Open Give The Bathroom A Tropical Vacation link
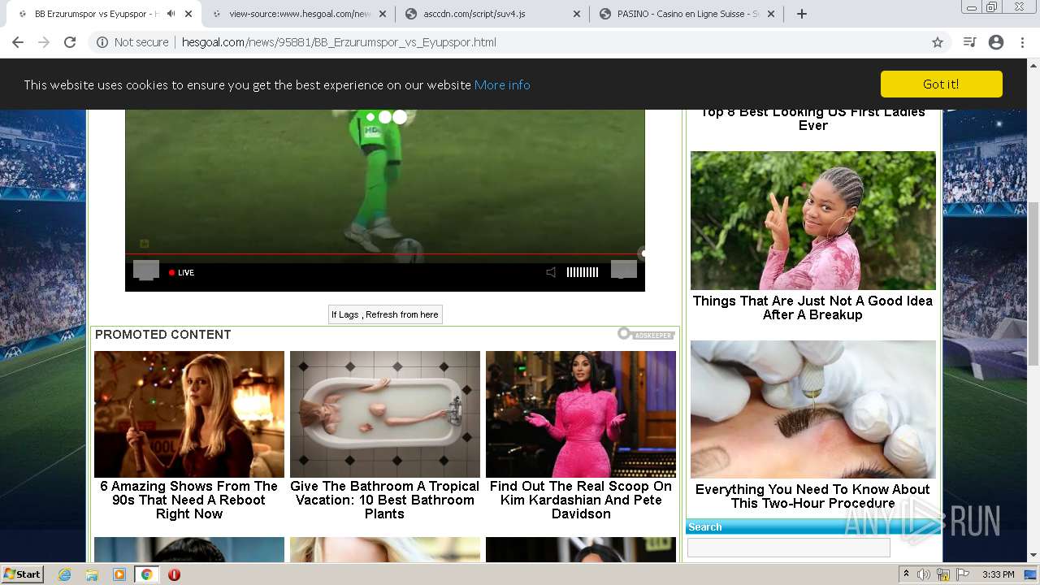This screenshot has height=585, width=1040. (385, 500)
